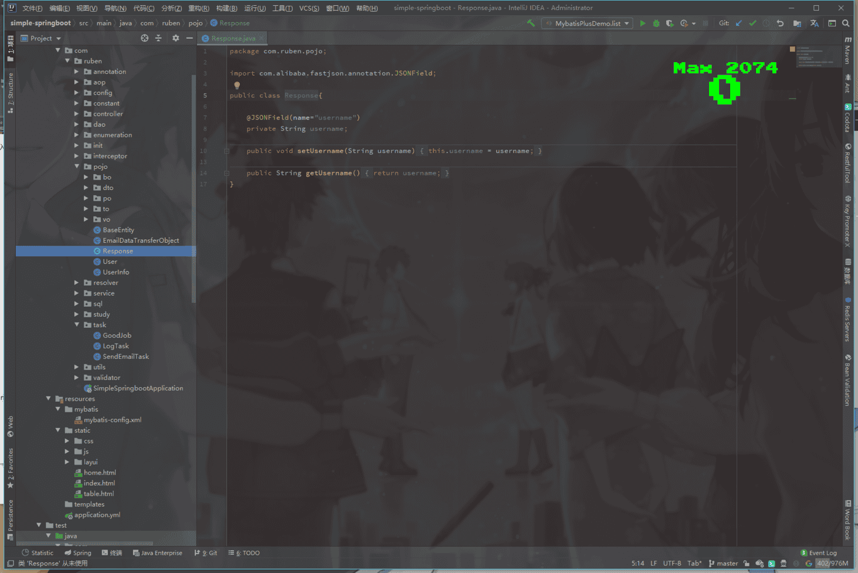Commit changes with the Git checkmark
The image size is (858, 573).
[x=752, y=23]
